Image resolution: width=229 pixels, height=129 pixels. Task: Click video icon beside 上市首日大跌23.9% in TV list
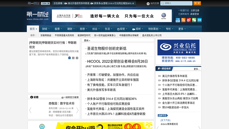tap(159, 94)
